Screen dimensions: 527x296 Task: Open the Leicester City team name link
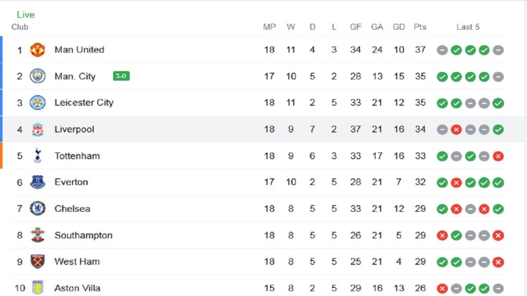click(84, 103)
